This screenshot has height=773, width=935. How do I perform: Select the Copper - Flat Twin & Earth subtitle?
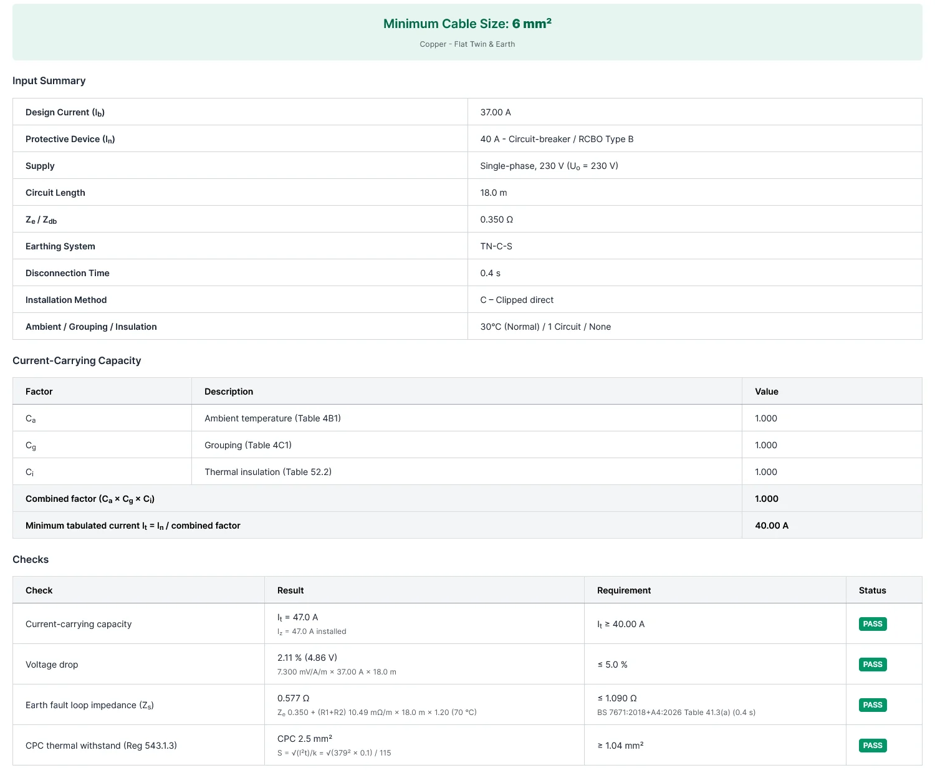pos(467,44)
